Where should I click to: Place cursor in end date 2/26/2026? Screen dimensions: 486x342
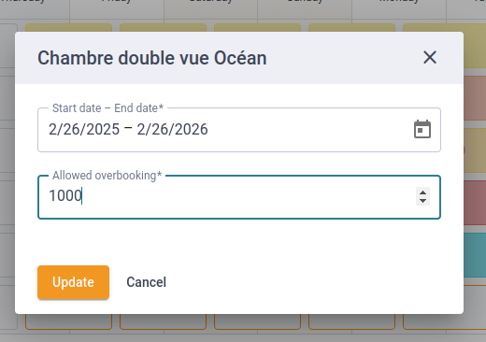tap(172, 129)
